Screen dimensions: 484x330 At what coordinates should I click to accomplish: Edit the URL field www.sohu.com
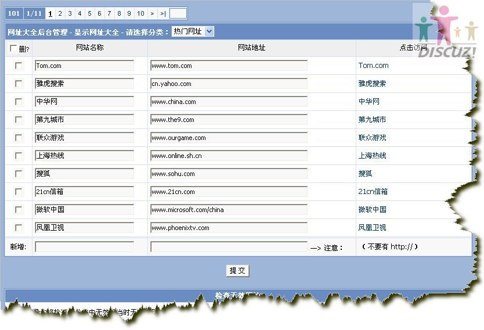tap(229, 173)
